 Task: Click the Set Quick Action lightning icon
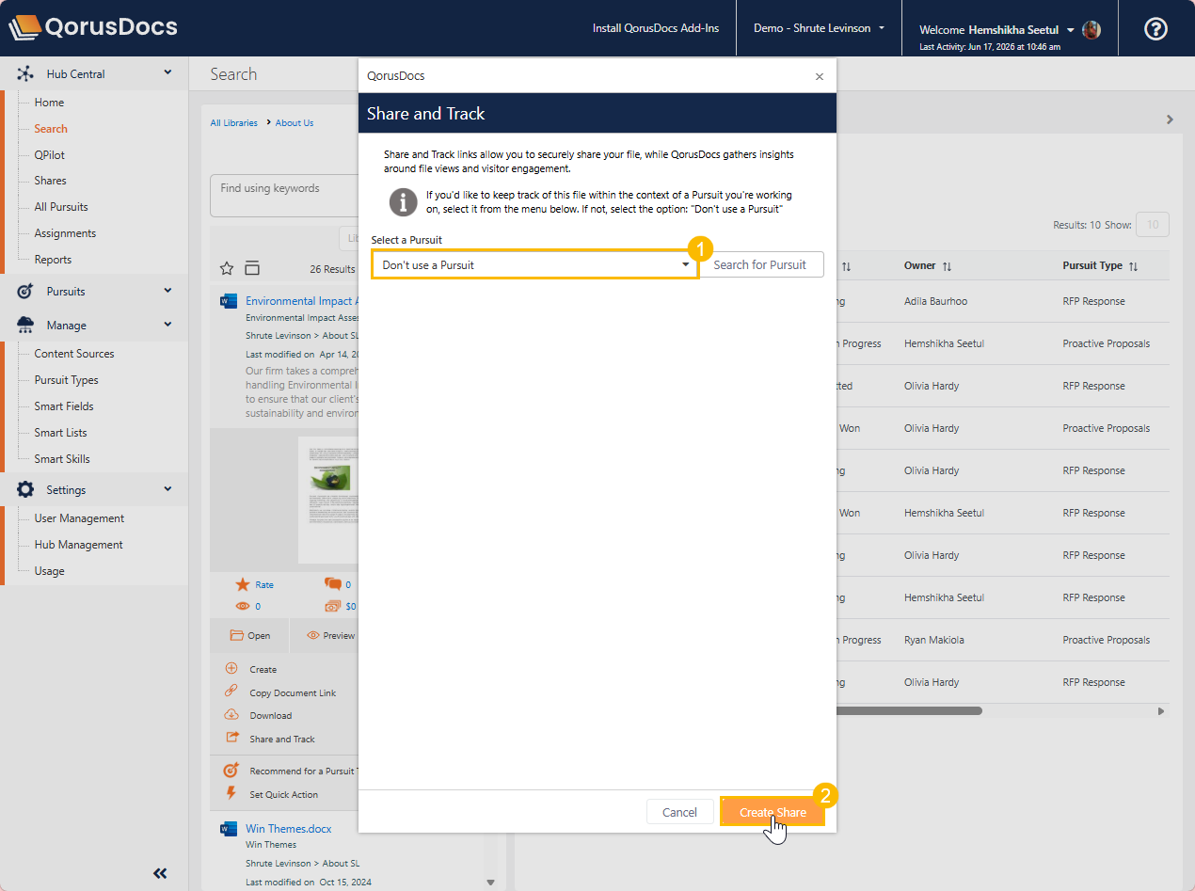[231, 793]
